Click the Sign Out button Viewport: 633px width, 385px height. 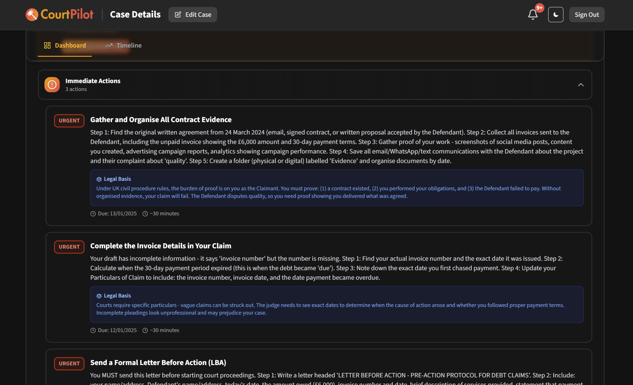tap(586, 15)
